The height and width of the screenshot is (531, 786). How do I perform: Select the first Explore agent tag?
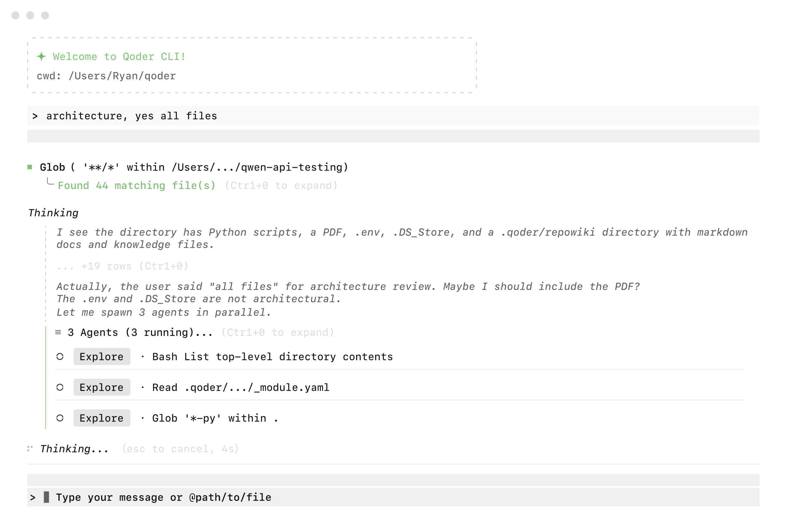tap(102, 356)
